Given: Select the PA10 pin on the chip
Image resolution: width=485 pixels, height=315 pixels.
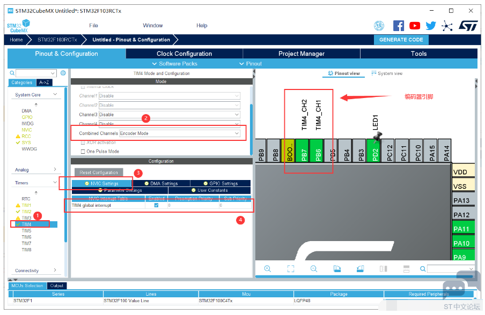Looking at the screenshot, I should click(463, 243).
